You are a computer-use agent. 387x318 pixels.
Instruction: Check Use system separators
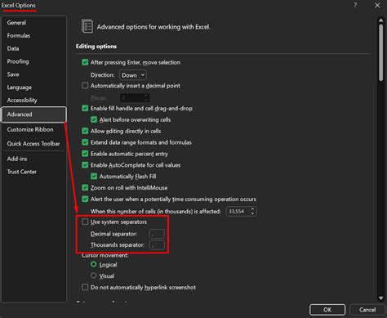(x=85, y=222)
